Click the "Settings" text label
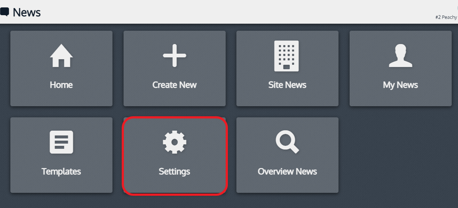Viewport: 458px width, 208px height. 175,171
